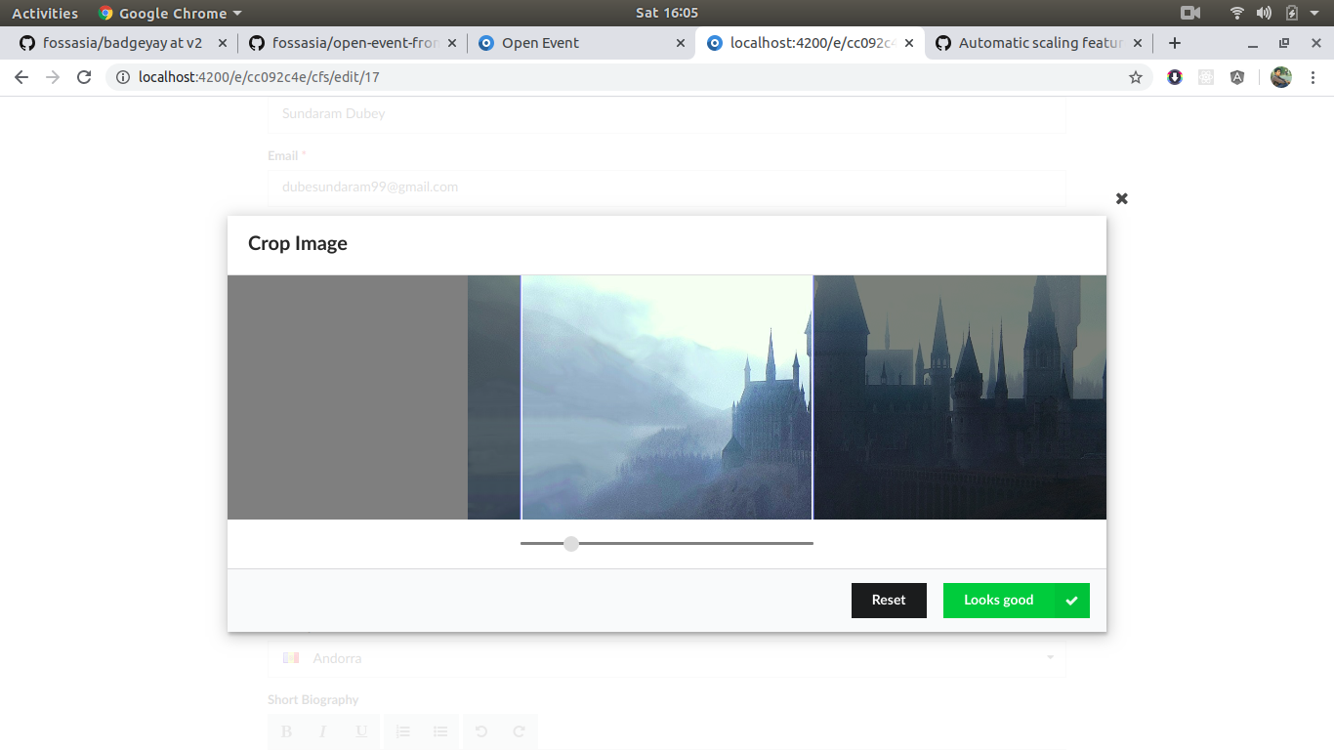View site information icon
Viewport: 1334px width, 750px height.
(123, 77)
